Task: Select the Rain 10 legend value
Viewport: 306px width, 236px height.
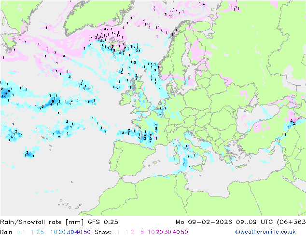Action: (54, 232)
